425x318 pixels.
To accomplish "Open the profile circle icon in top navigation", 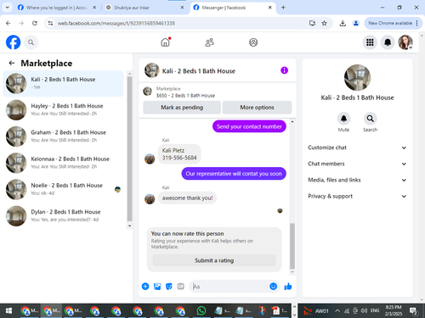I will [x=253, y=42].
